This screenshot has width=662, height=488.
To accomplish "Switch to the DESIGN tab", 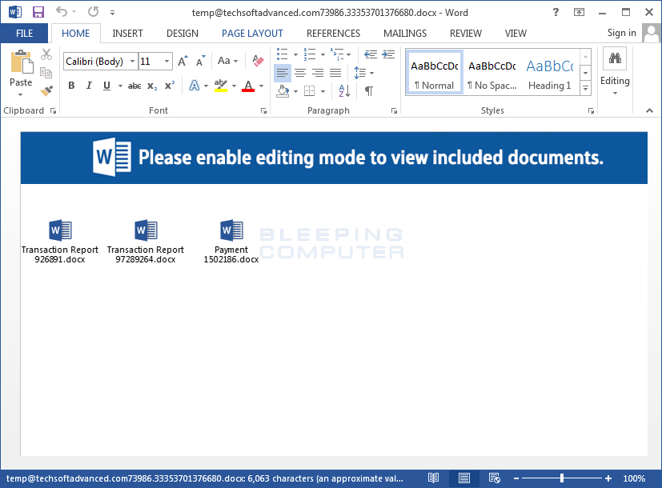I will click(x=183, y=34).
